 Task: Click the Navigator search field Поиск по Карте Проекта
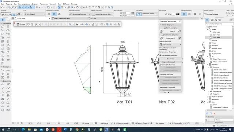(x=219, y=24)
